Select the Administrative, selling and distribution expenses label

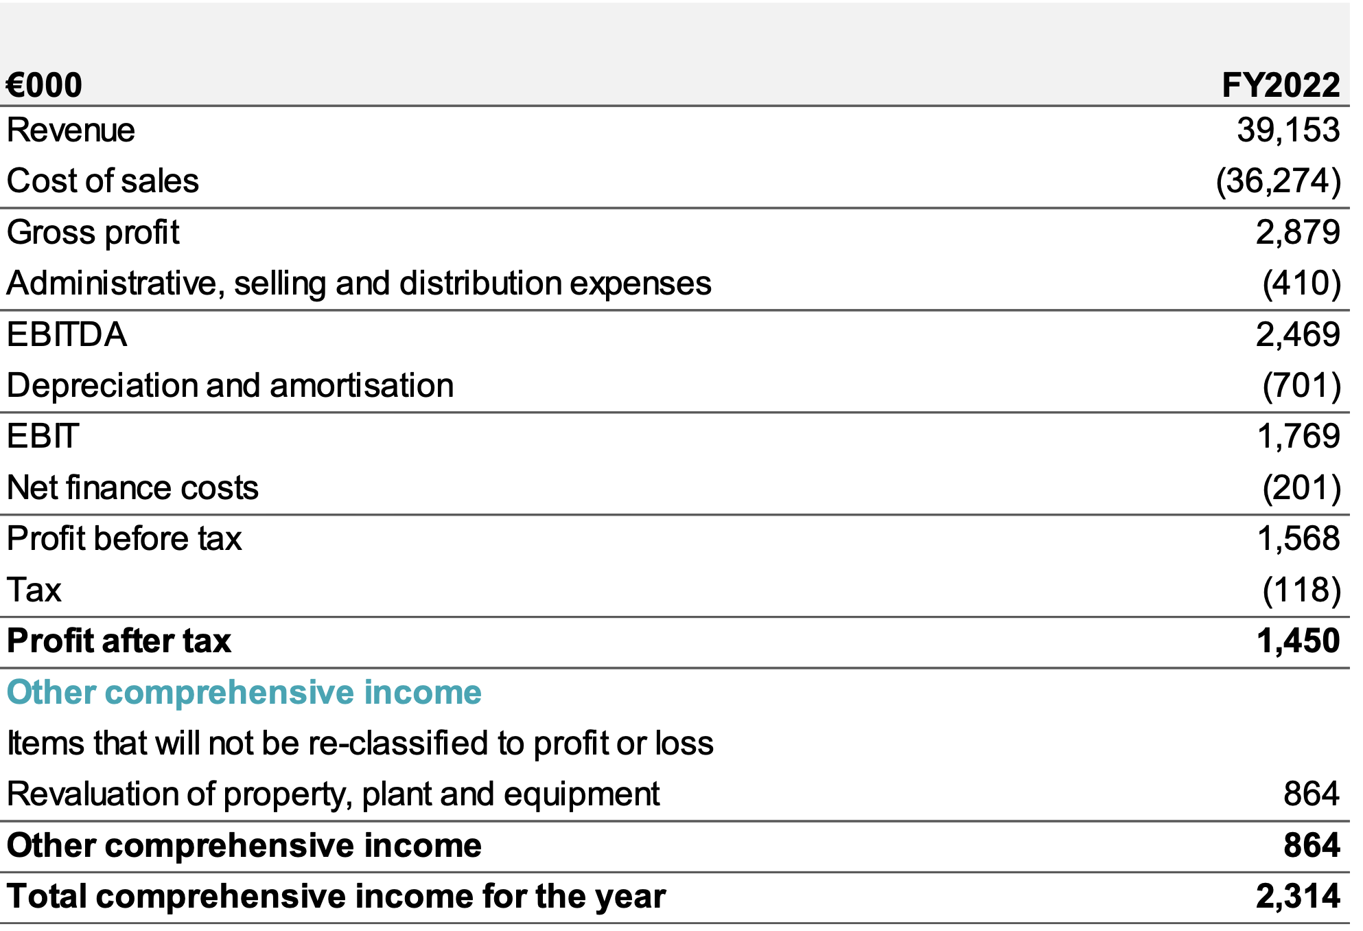coord(358,284)
